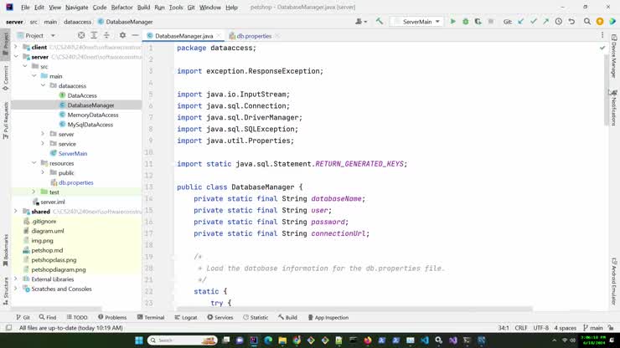Open Pull Requests tool window
620x348 pixels.
click(6, 120)
